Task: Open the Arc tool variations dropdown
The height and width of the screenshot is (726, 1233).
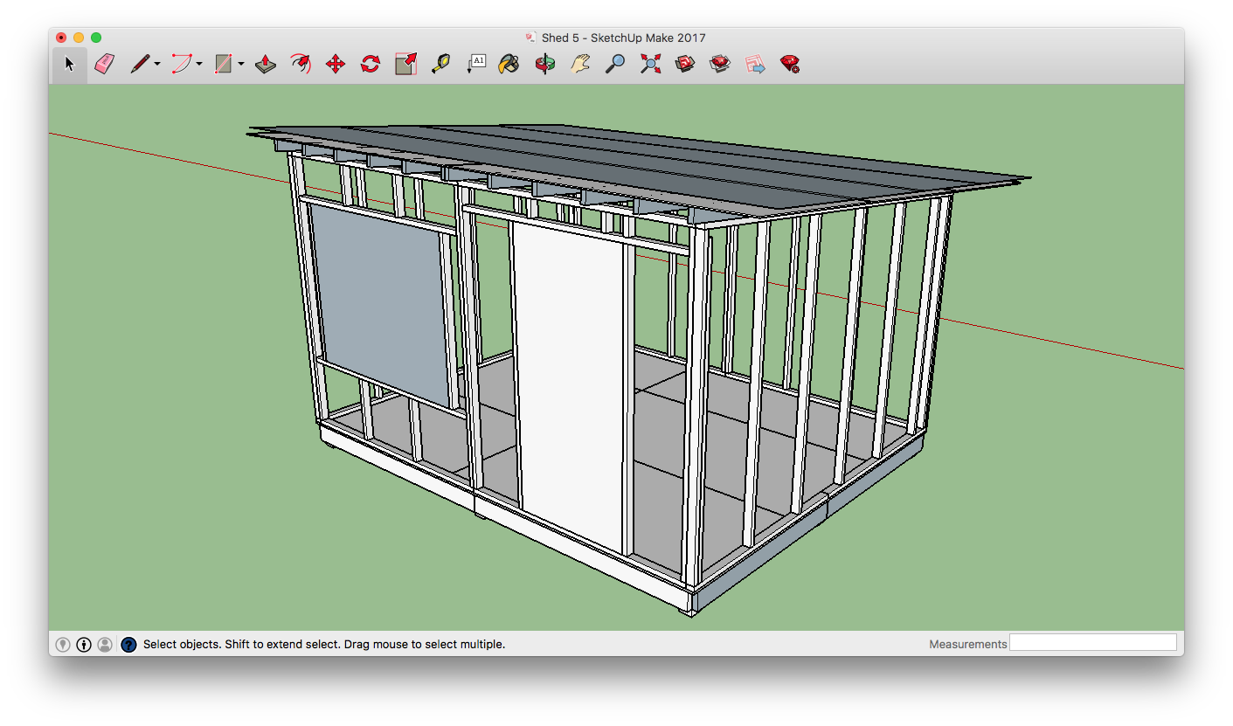Action: point(197,63)
